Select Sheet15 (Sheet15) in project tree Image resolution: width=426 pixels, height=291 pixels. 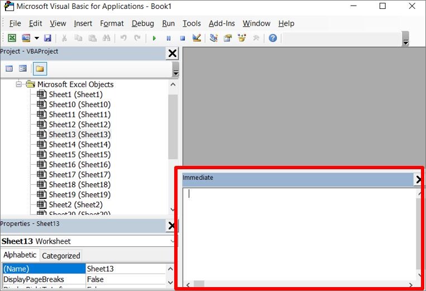click(80, 155)
